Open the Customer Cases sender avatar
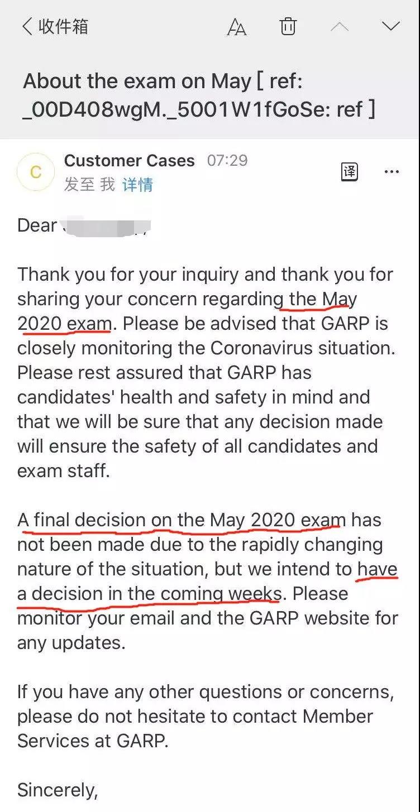Viewport: 420px width, 812px height. tap(36, 172)
